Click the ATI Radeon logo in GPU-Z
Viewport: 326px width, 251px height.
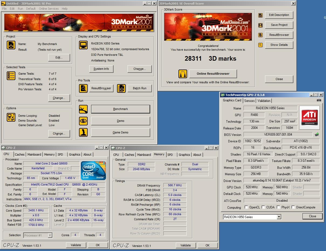(x=310, y=117)
